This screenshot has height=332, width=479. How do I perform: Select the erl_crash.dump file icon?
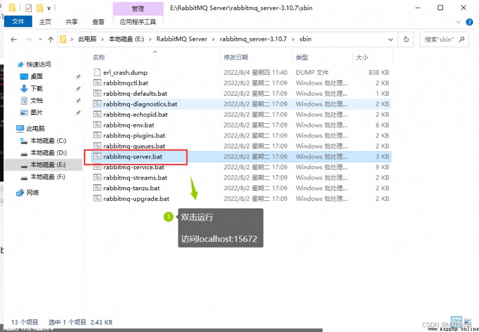[97, 72]
